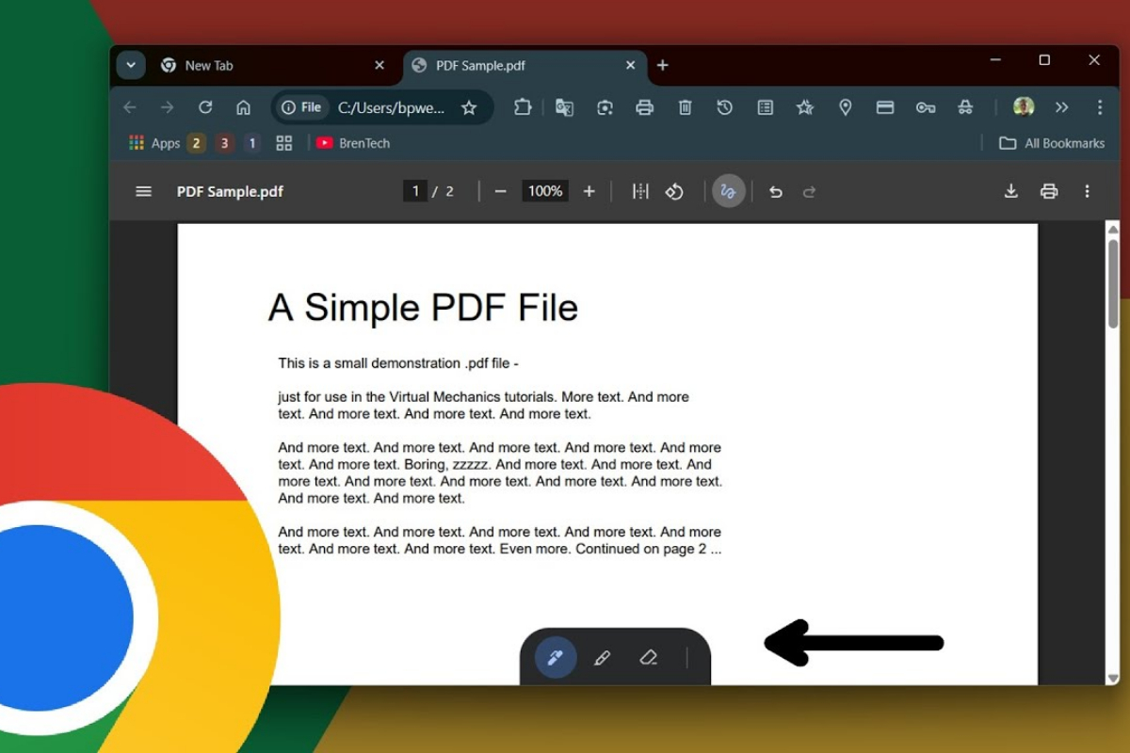Click the scrollbar up arrow
Screen dimensions: 1130x753
click(x=1113, y=229)
